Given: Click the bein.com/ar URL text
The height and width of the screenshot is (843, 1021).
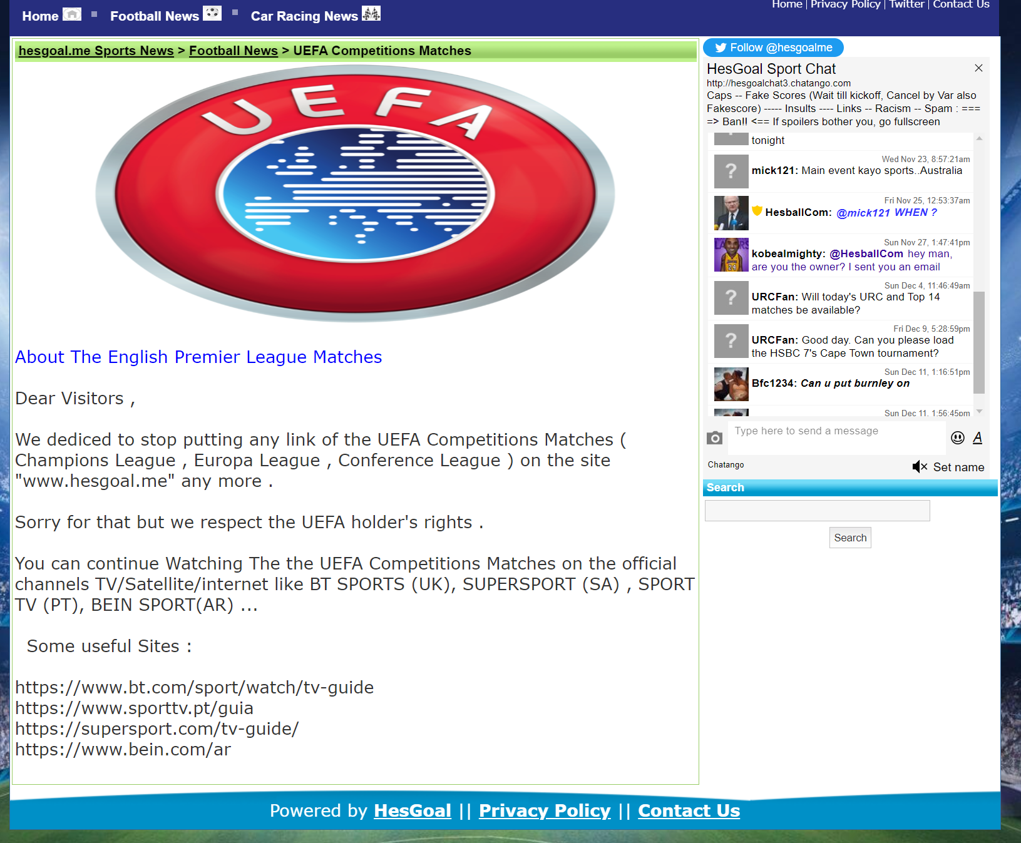Looking at the screenshot, I should click(x=123, y=749).
